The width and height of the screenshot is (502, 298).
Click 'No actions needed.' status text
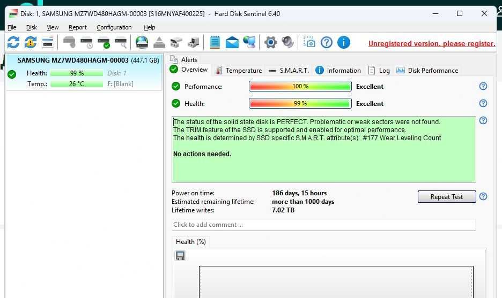(202, 154)
